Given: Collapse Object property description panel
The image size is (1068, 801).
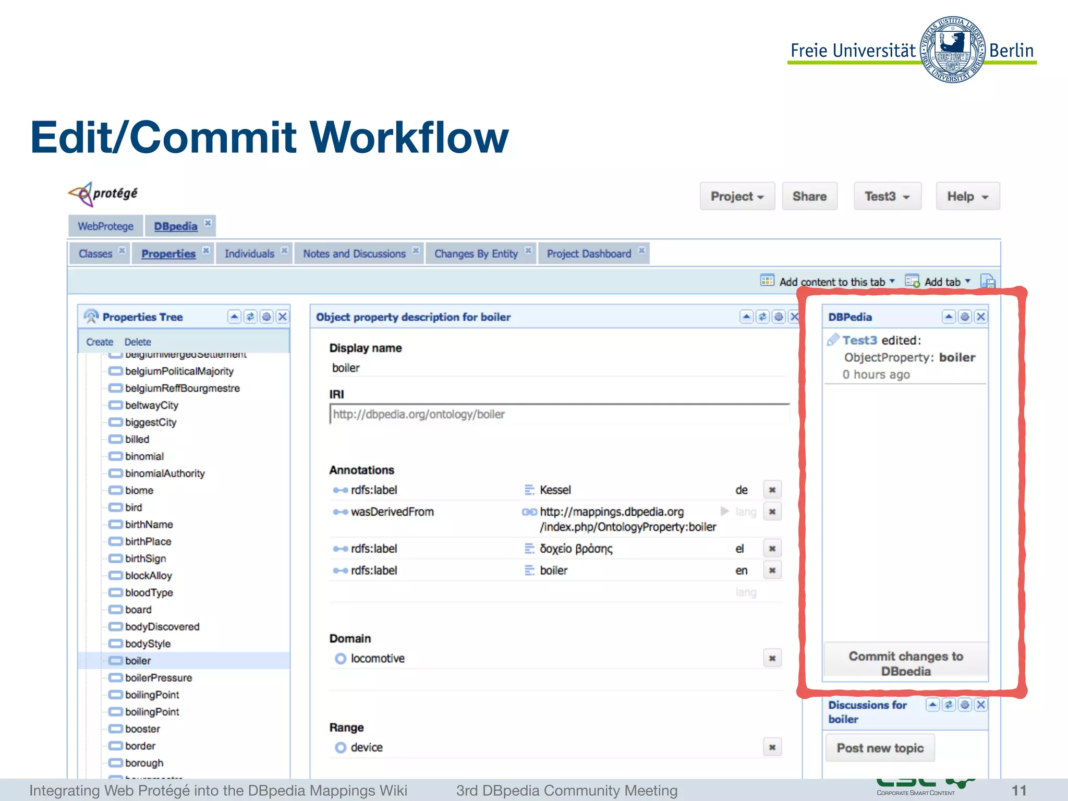Looking at the screenshot, I should (746, 317).
